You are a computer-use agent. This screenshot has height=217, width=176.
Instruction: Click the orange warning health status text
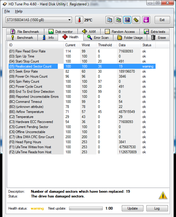click(x=37, y=208)
